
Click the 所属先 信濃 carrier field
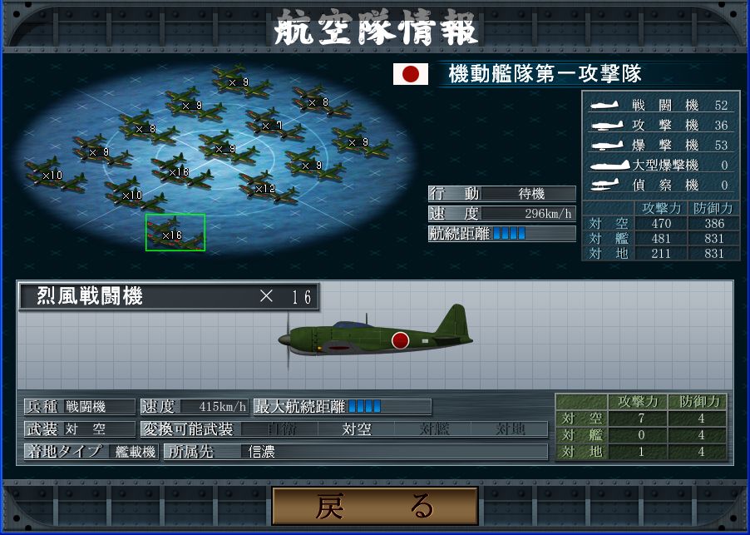(356, 452)
